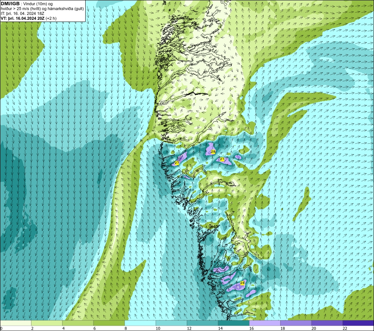Click the legend scale value 16
The height and width of the screenshot is (331, 374).
[251, 328]
